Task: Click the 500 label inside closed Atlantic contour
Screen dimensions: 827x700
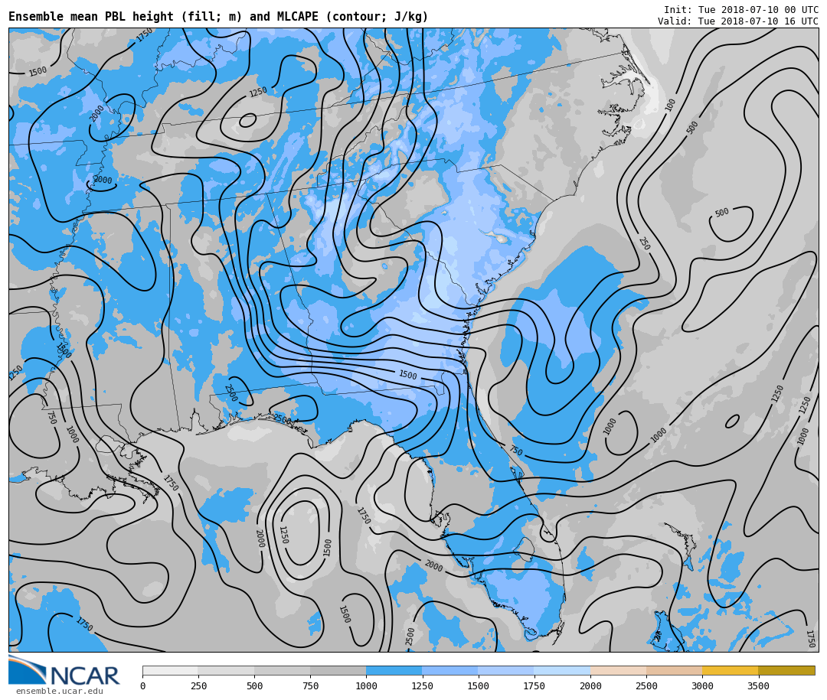Action: pos(721,213)
